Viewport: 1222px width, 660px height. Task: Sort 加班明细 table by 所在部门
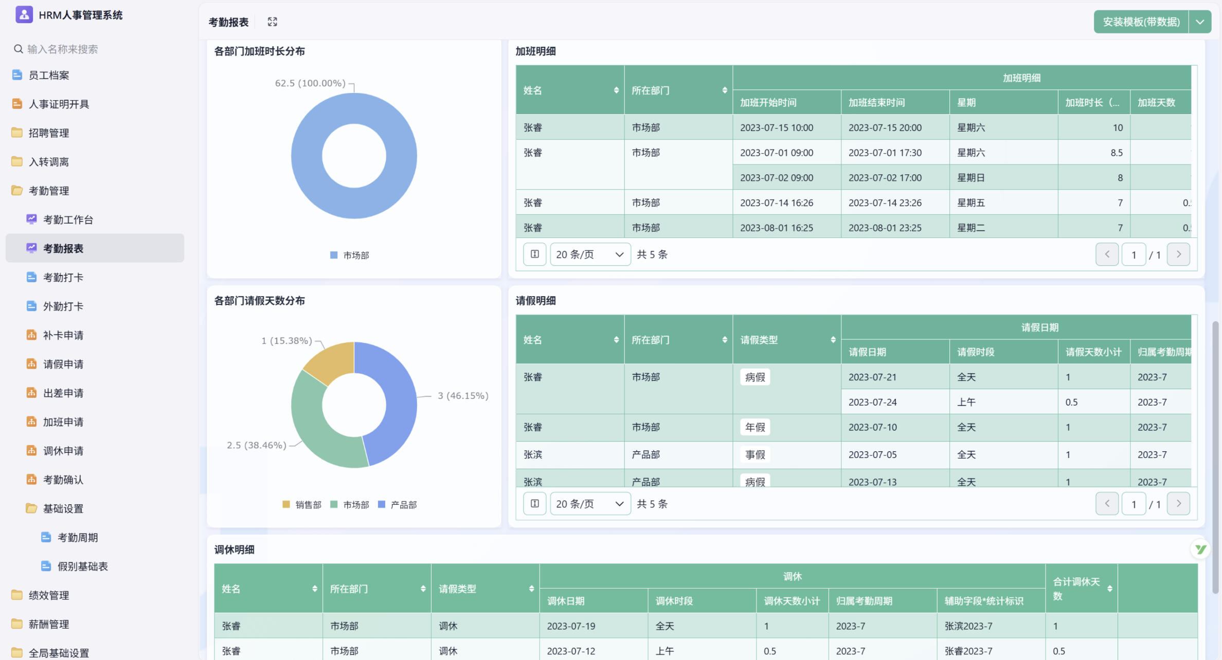tap(725, 90)
